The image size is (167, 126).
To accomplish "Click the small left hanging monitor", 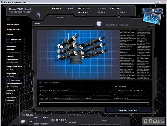I will coord(147,11).
